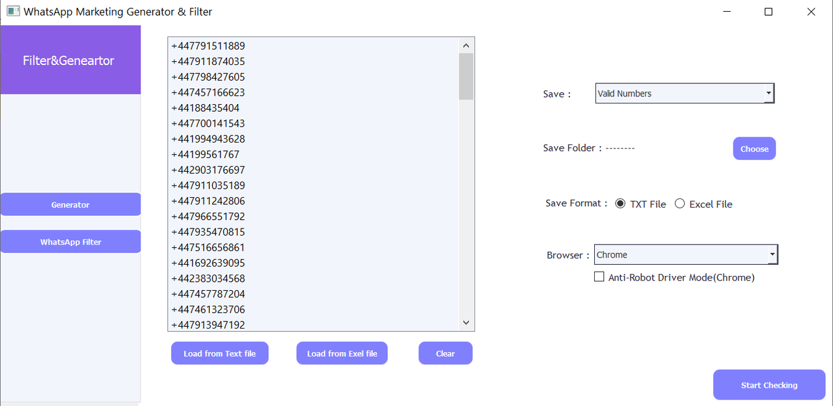This screenshot has width=833, height=406.
Task: Select number +447457787204
Action: (208, 294)
